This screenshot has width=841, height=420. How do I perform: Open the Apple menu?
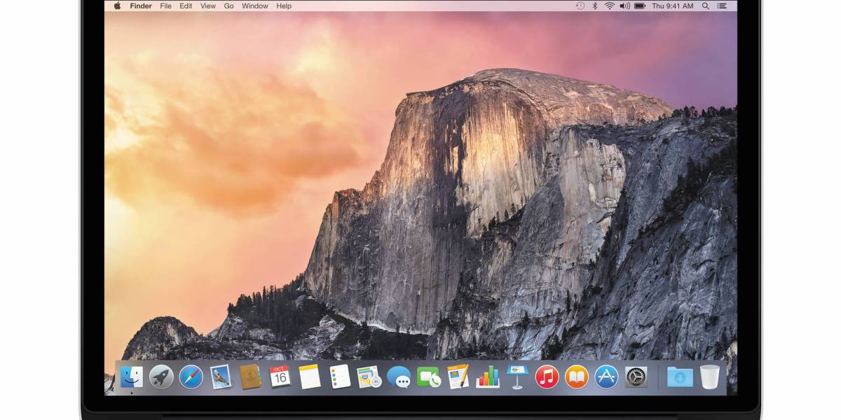[117, 6]
